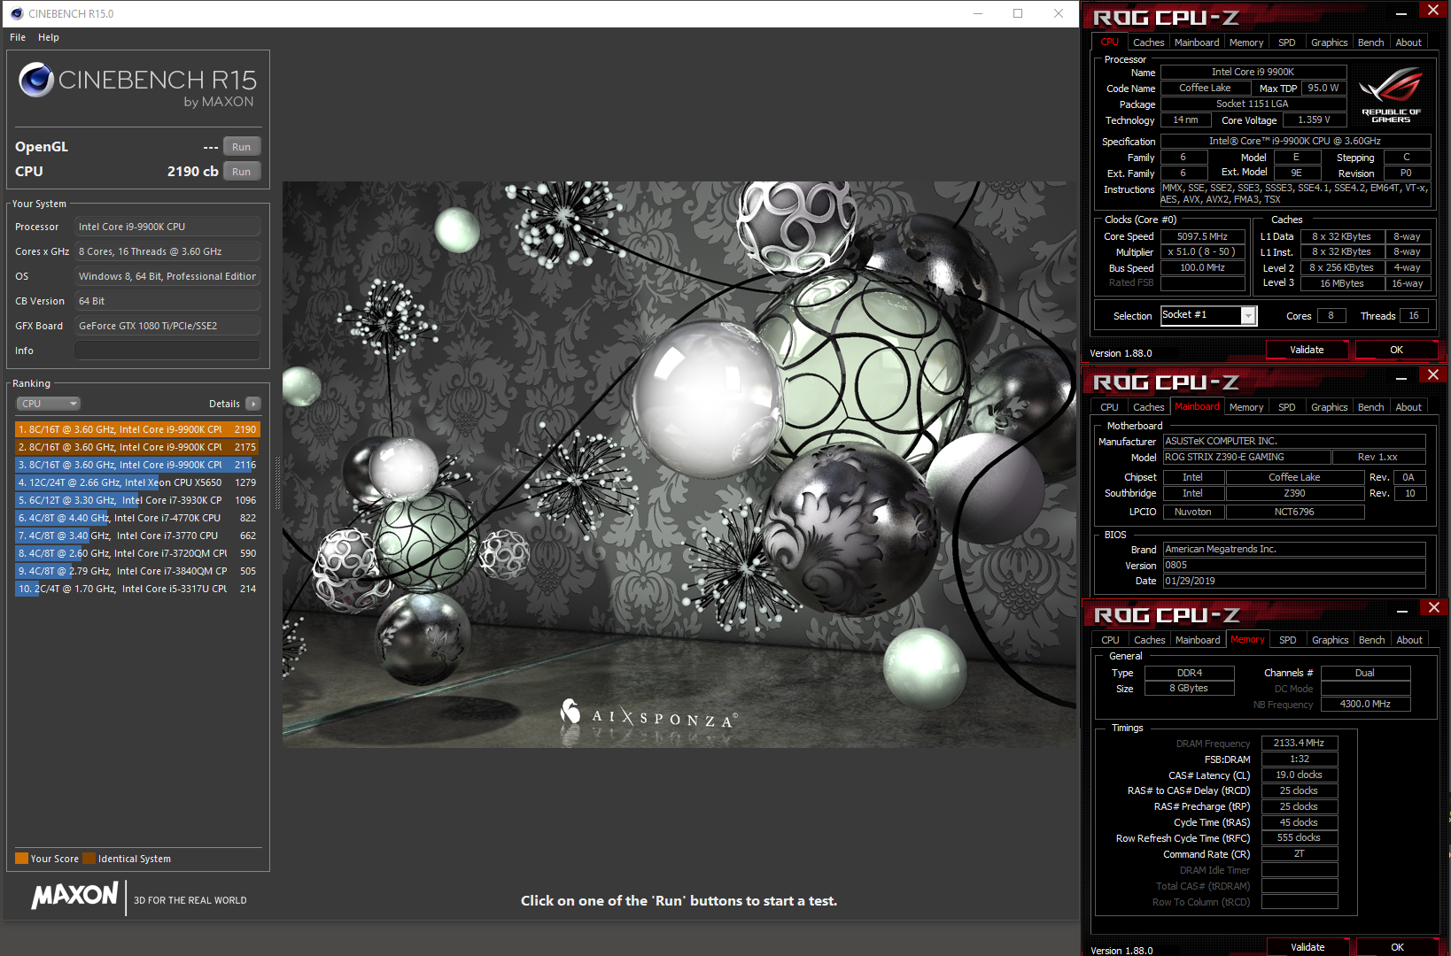Click the orange Your Score legend swatch
The width and height of the screenshot is (1451, 956).
[x=21, y=859]
